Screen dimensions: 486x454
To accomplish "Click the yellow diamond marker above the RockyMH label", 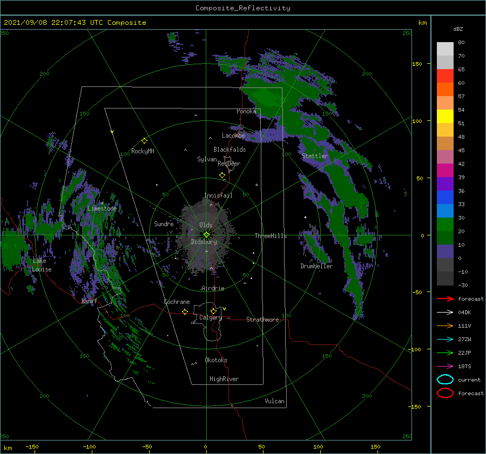I will coord(144,141).
